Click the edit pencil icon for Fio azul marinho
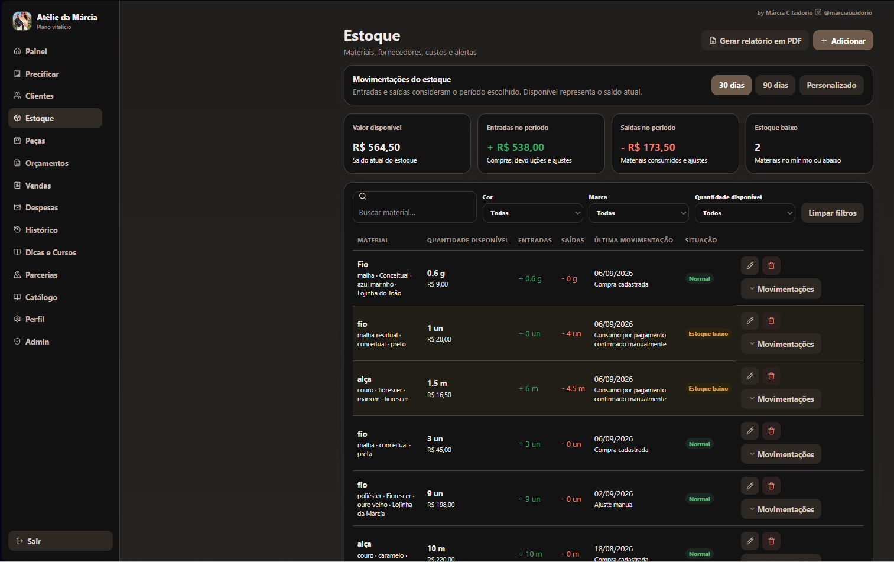Screen dimensions: 894x562 [x=750, y=265]
